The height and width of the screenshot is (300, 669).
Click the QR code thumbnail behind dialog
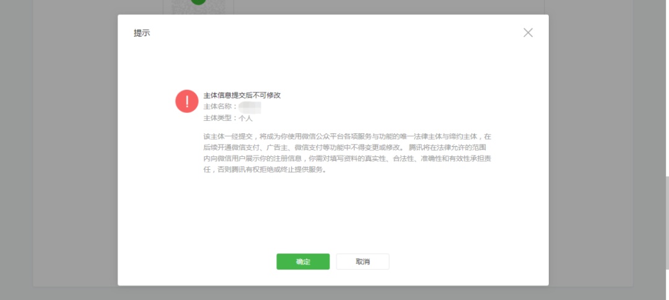[x=180, y=7]
